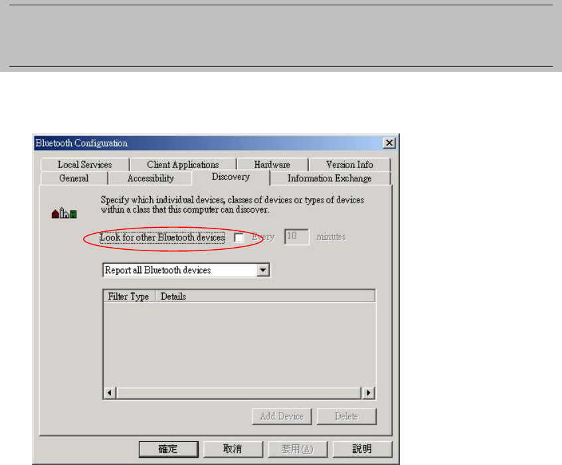The image size is (562, 465).
Task: Open the Report all Bluetooth devices dropdown
Action: tap(262, 270)
